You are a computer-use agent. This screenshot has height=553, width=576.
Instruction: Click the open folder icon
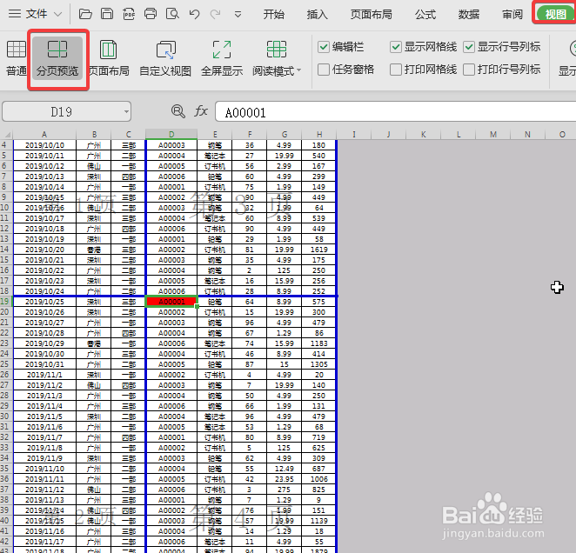click(85, 14)
